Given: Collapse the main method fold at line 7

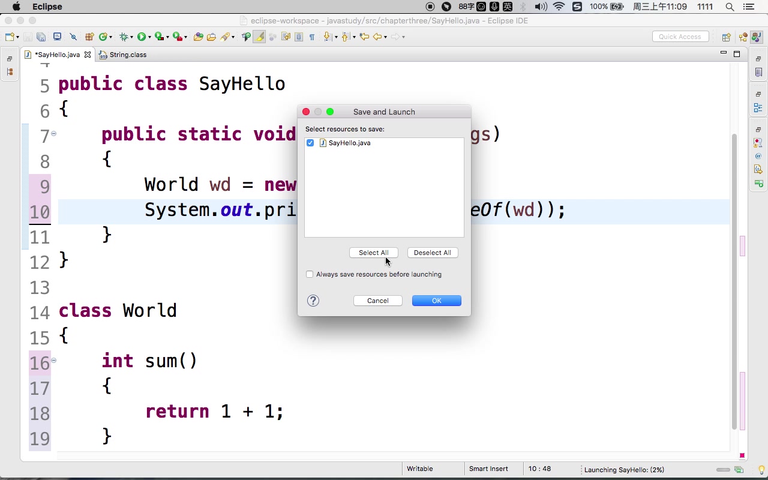Looking at the screenshot, I should pos(53,133).
